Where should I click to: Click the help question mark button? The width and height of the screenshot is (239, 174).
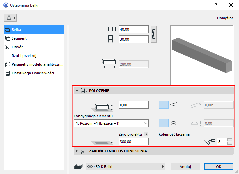tap(216, 5)
